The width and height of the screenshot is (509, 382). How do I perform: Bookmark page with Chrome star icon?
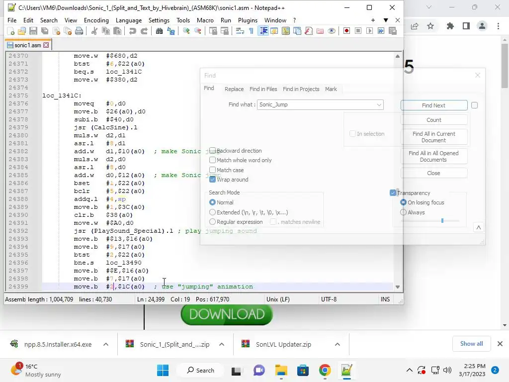coord(430,26)
